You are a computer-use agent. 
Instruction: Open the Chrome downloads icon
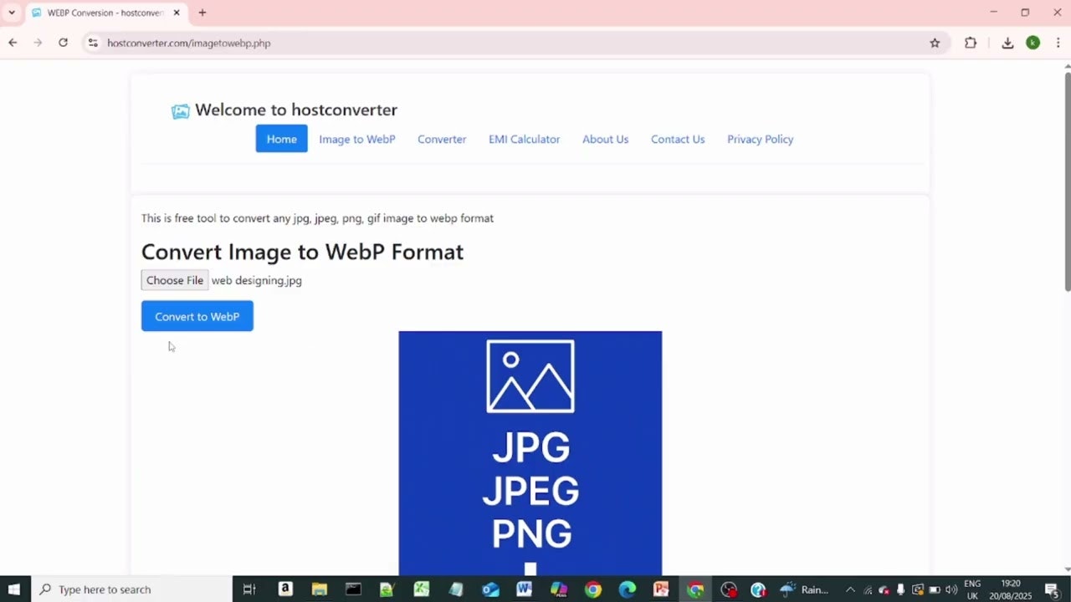[x=1007, y=42]
